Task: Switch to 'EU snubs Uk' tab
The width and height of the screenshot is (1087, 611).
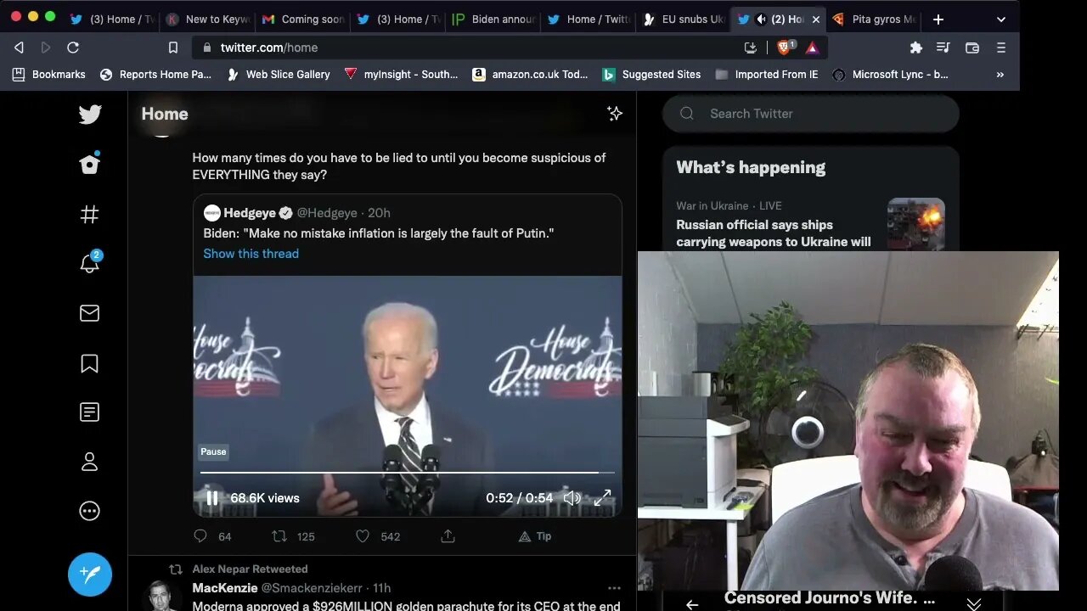Action: pyautogui.click(x=684, y=19)
